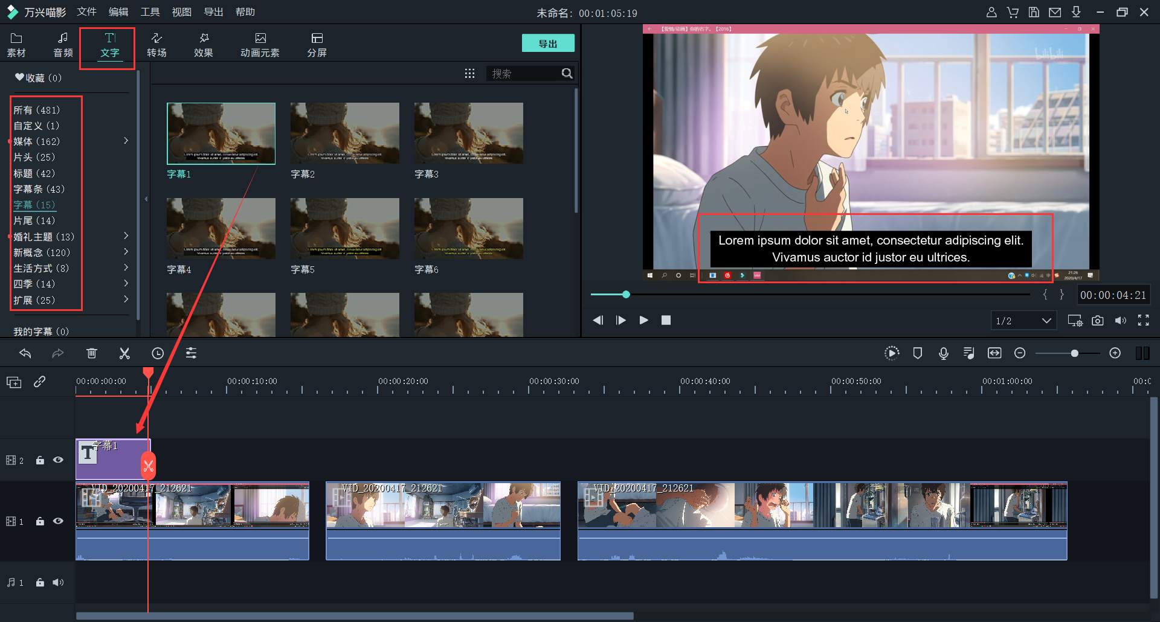The image size is (1160, 622).
Task: Switch to the 转场 tab
Action: 156,45
